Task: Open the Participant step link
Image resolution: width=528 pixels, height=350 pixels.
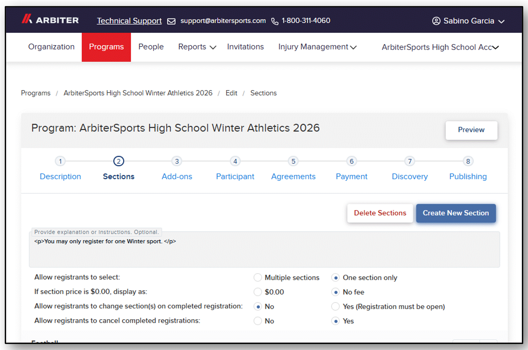Action: point(235,177)
